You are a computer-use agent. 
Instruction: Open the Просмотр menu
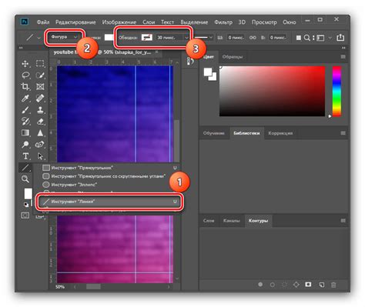pos(264,22)
